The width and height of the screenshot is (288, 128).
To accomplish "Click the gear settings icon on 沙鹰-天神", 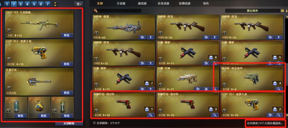I will point(206,89).
